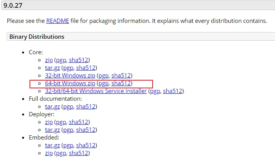Download the Embedded tar.gz
Viewport: 275px width, 162px height.
52,145
